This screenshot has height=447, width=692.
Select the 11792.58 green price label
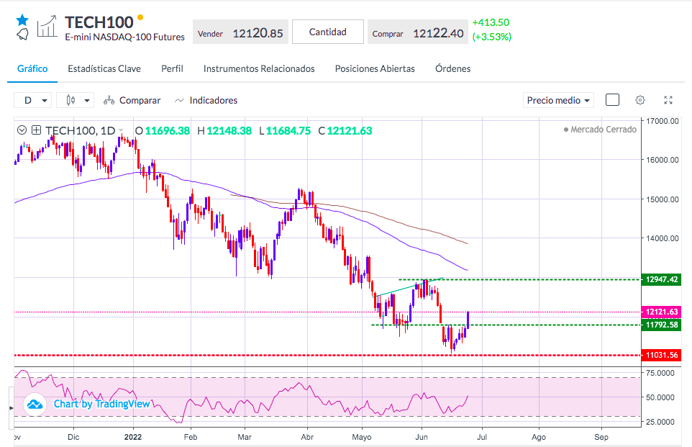(661, 325)
